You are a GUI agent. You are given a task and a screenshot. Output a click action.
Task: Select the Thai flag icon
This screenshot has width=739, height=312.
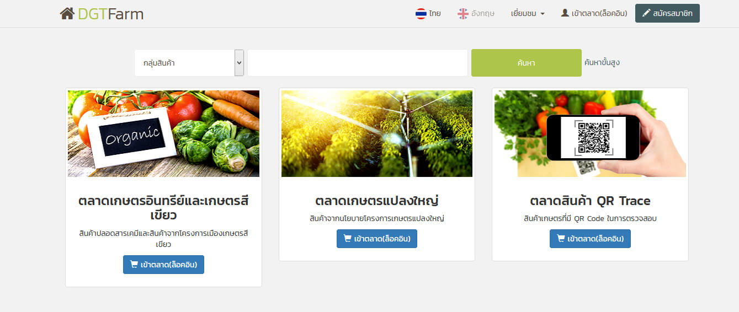pos(421,13)
